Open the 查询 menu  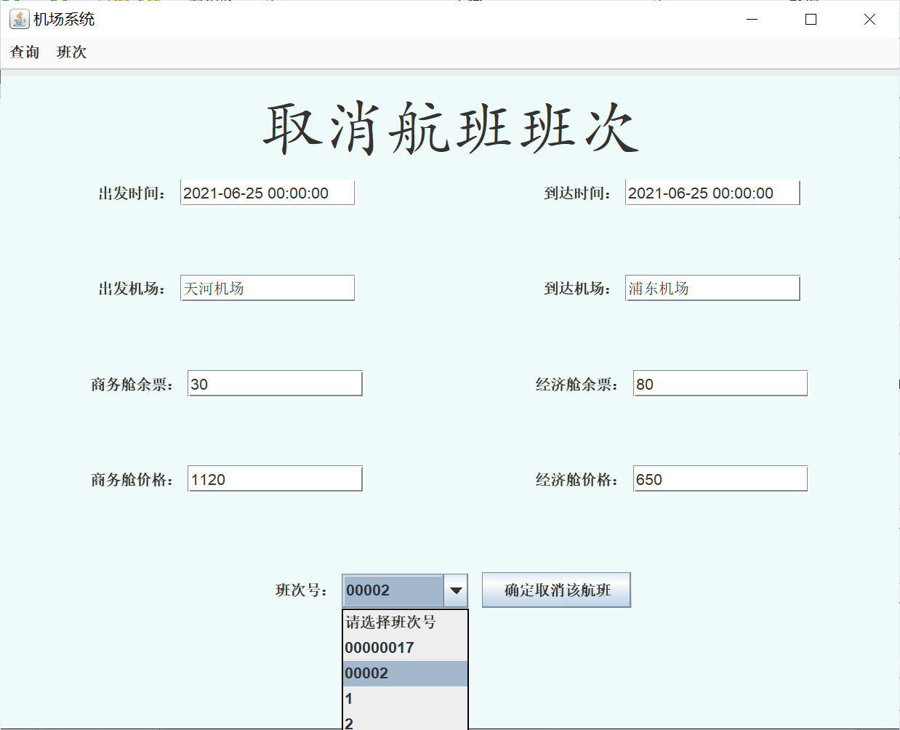point(25,52)
